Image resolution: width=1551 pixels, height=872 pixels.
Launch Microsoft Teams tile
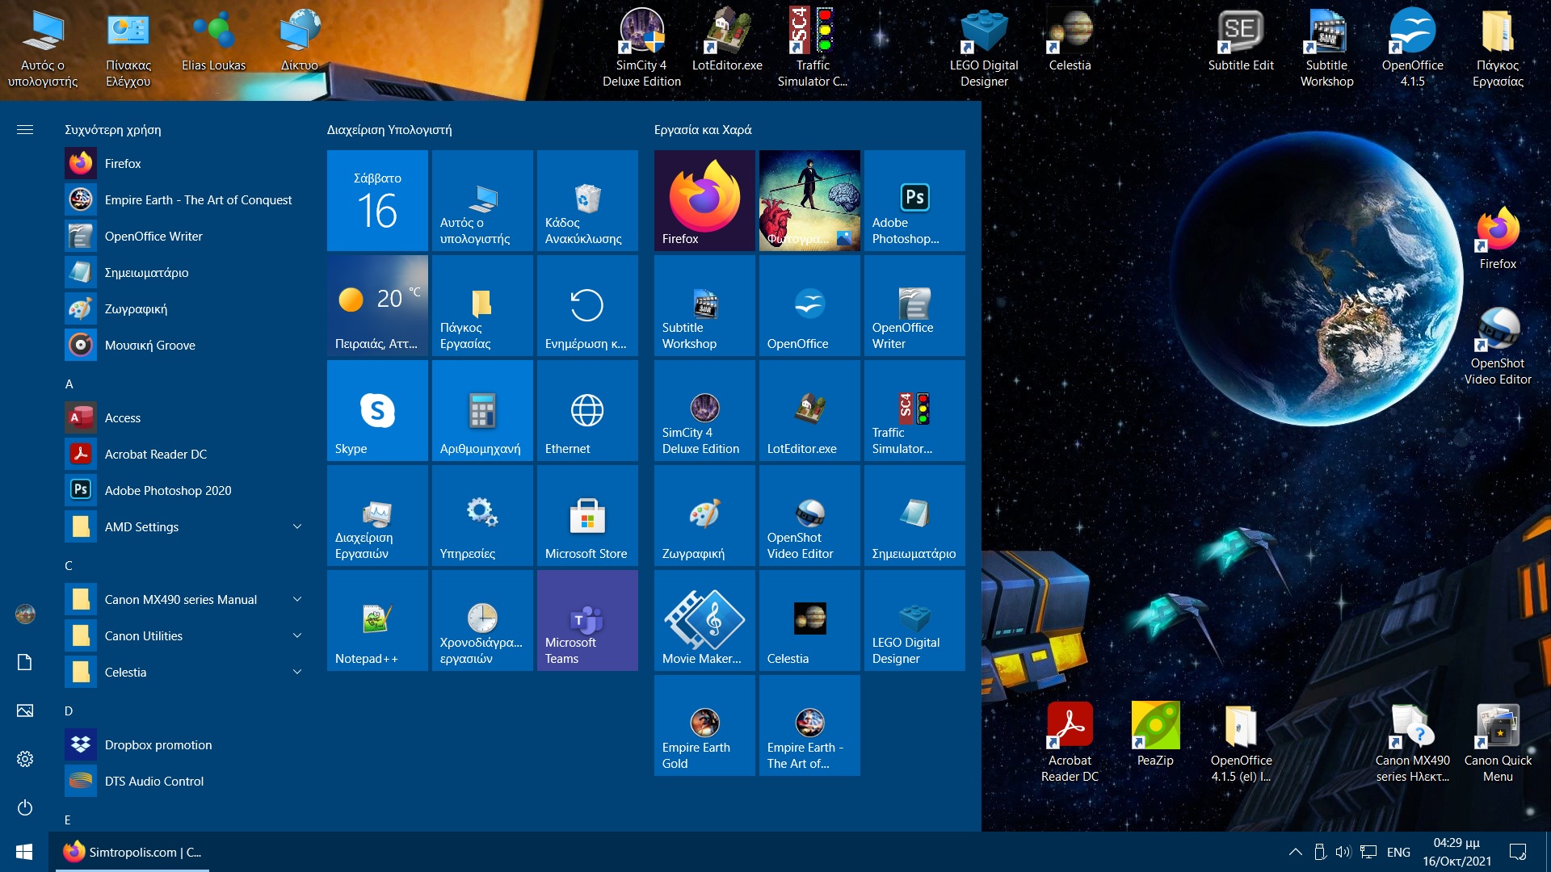tap(587, 620)
